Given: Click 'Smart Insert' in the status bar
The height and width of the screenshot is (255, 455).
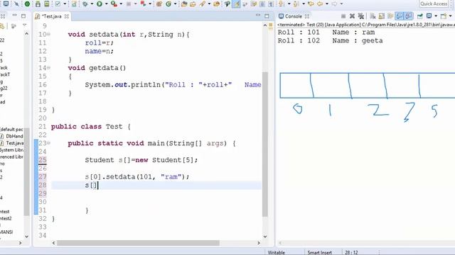Looking at the screenshot, I should point(319,252).
